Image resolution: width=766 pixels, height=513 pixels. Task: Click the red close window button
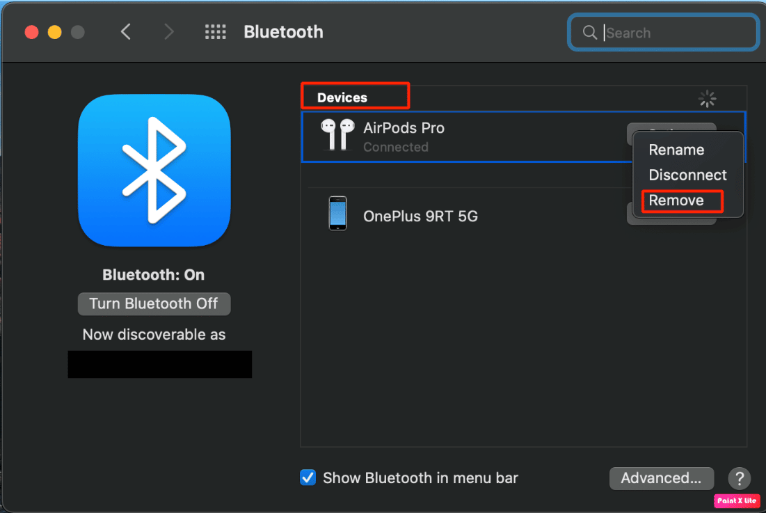[x=32, y=32]
